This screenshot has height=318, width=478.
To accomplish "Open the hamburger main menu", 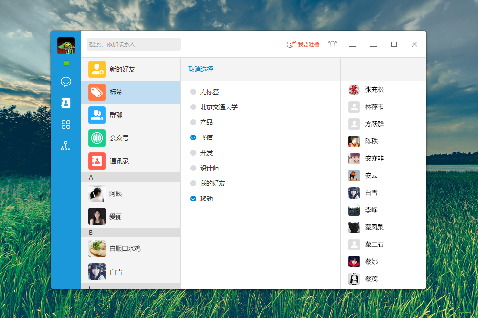I will [x=352, y=44].
